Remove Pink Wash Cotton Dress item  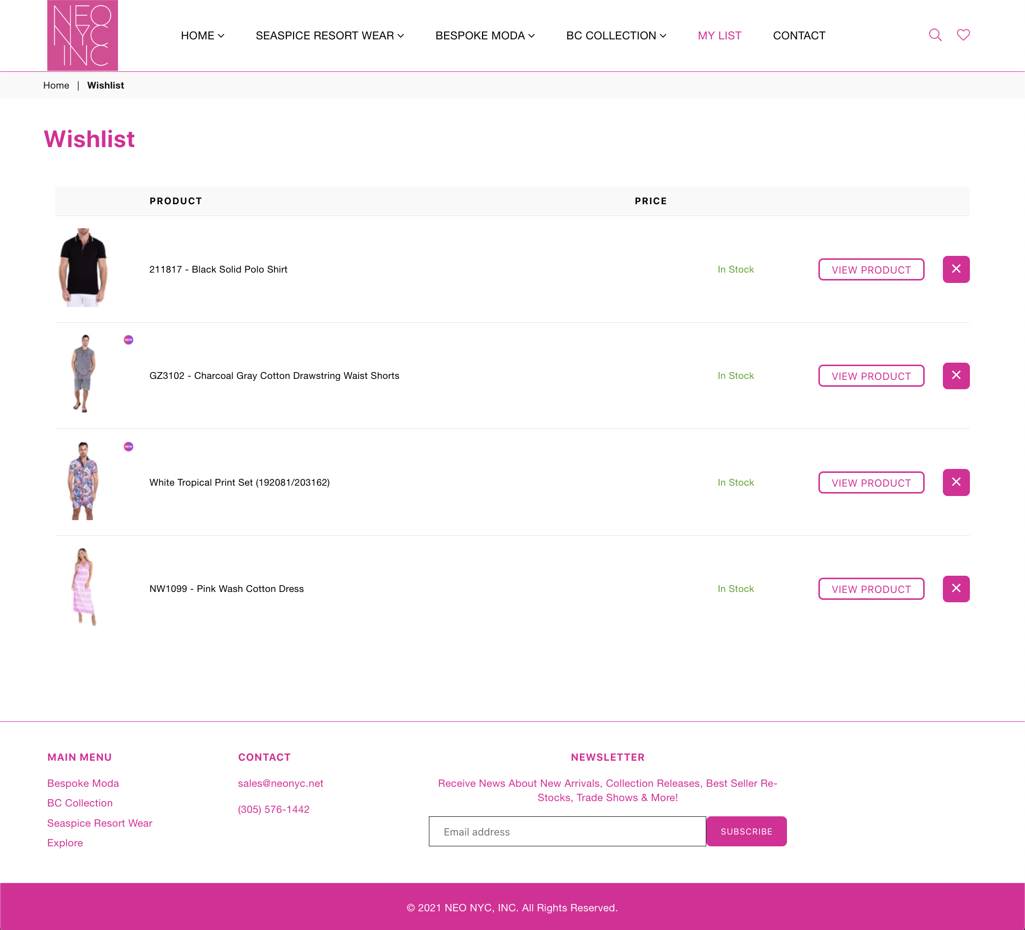pyautogui.click(x=956, y=589)
